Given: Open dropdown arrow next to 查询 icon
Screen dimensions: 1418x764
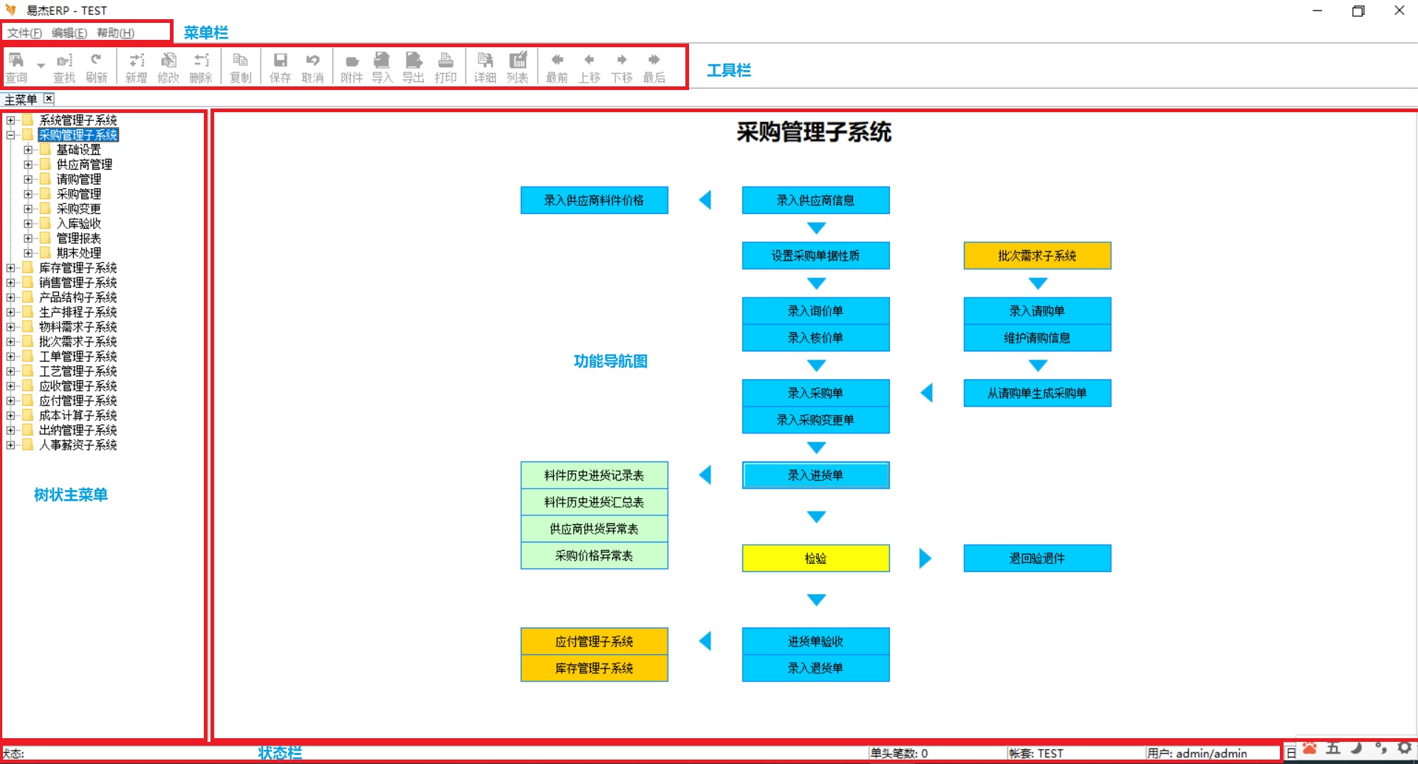Looking at the screenshot, I should [41, 66].
